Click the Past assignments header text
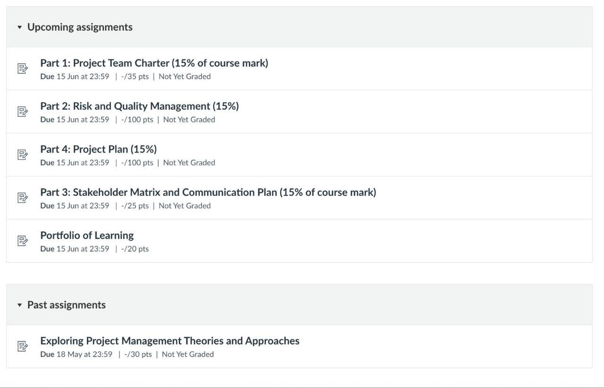The width and height of the screenshot is (604, 388). coord(67,305)
